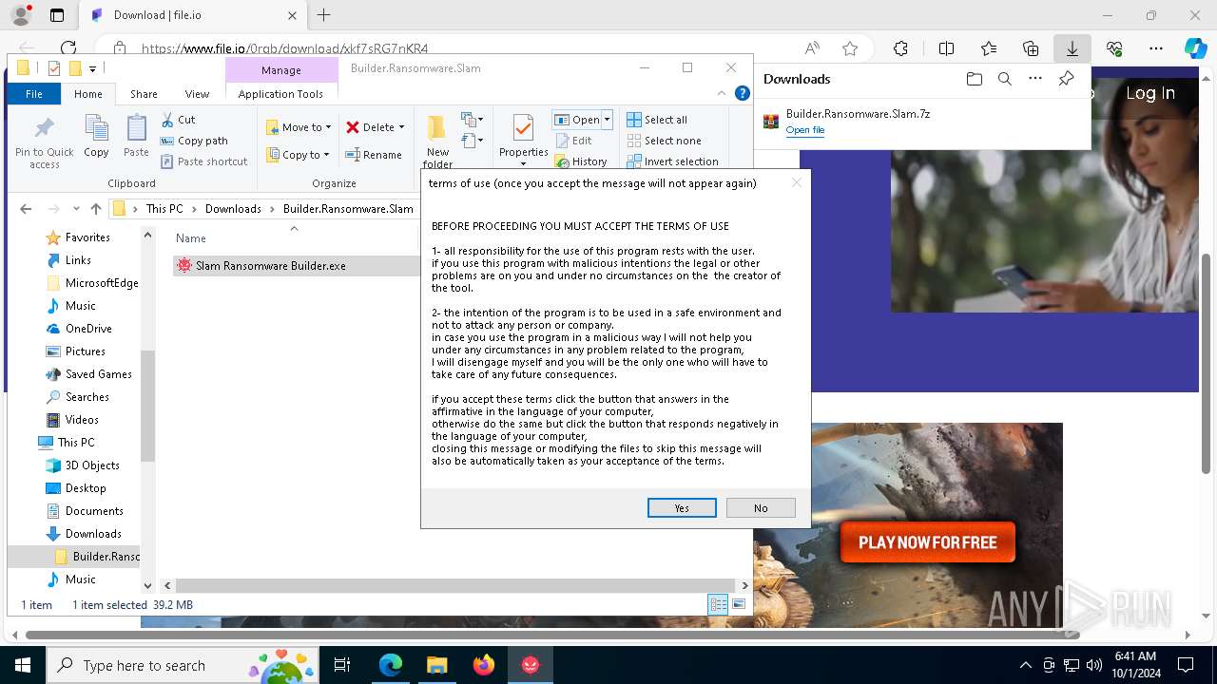Open the Copilot icon in Edge

click(1195, 48)
